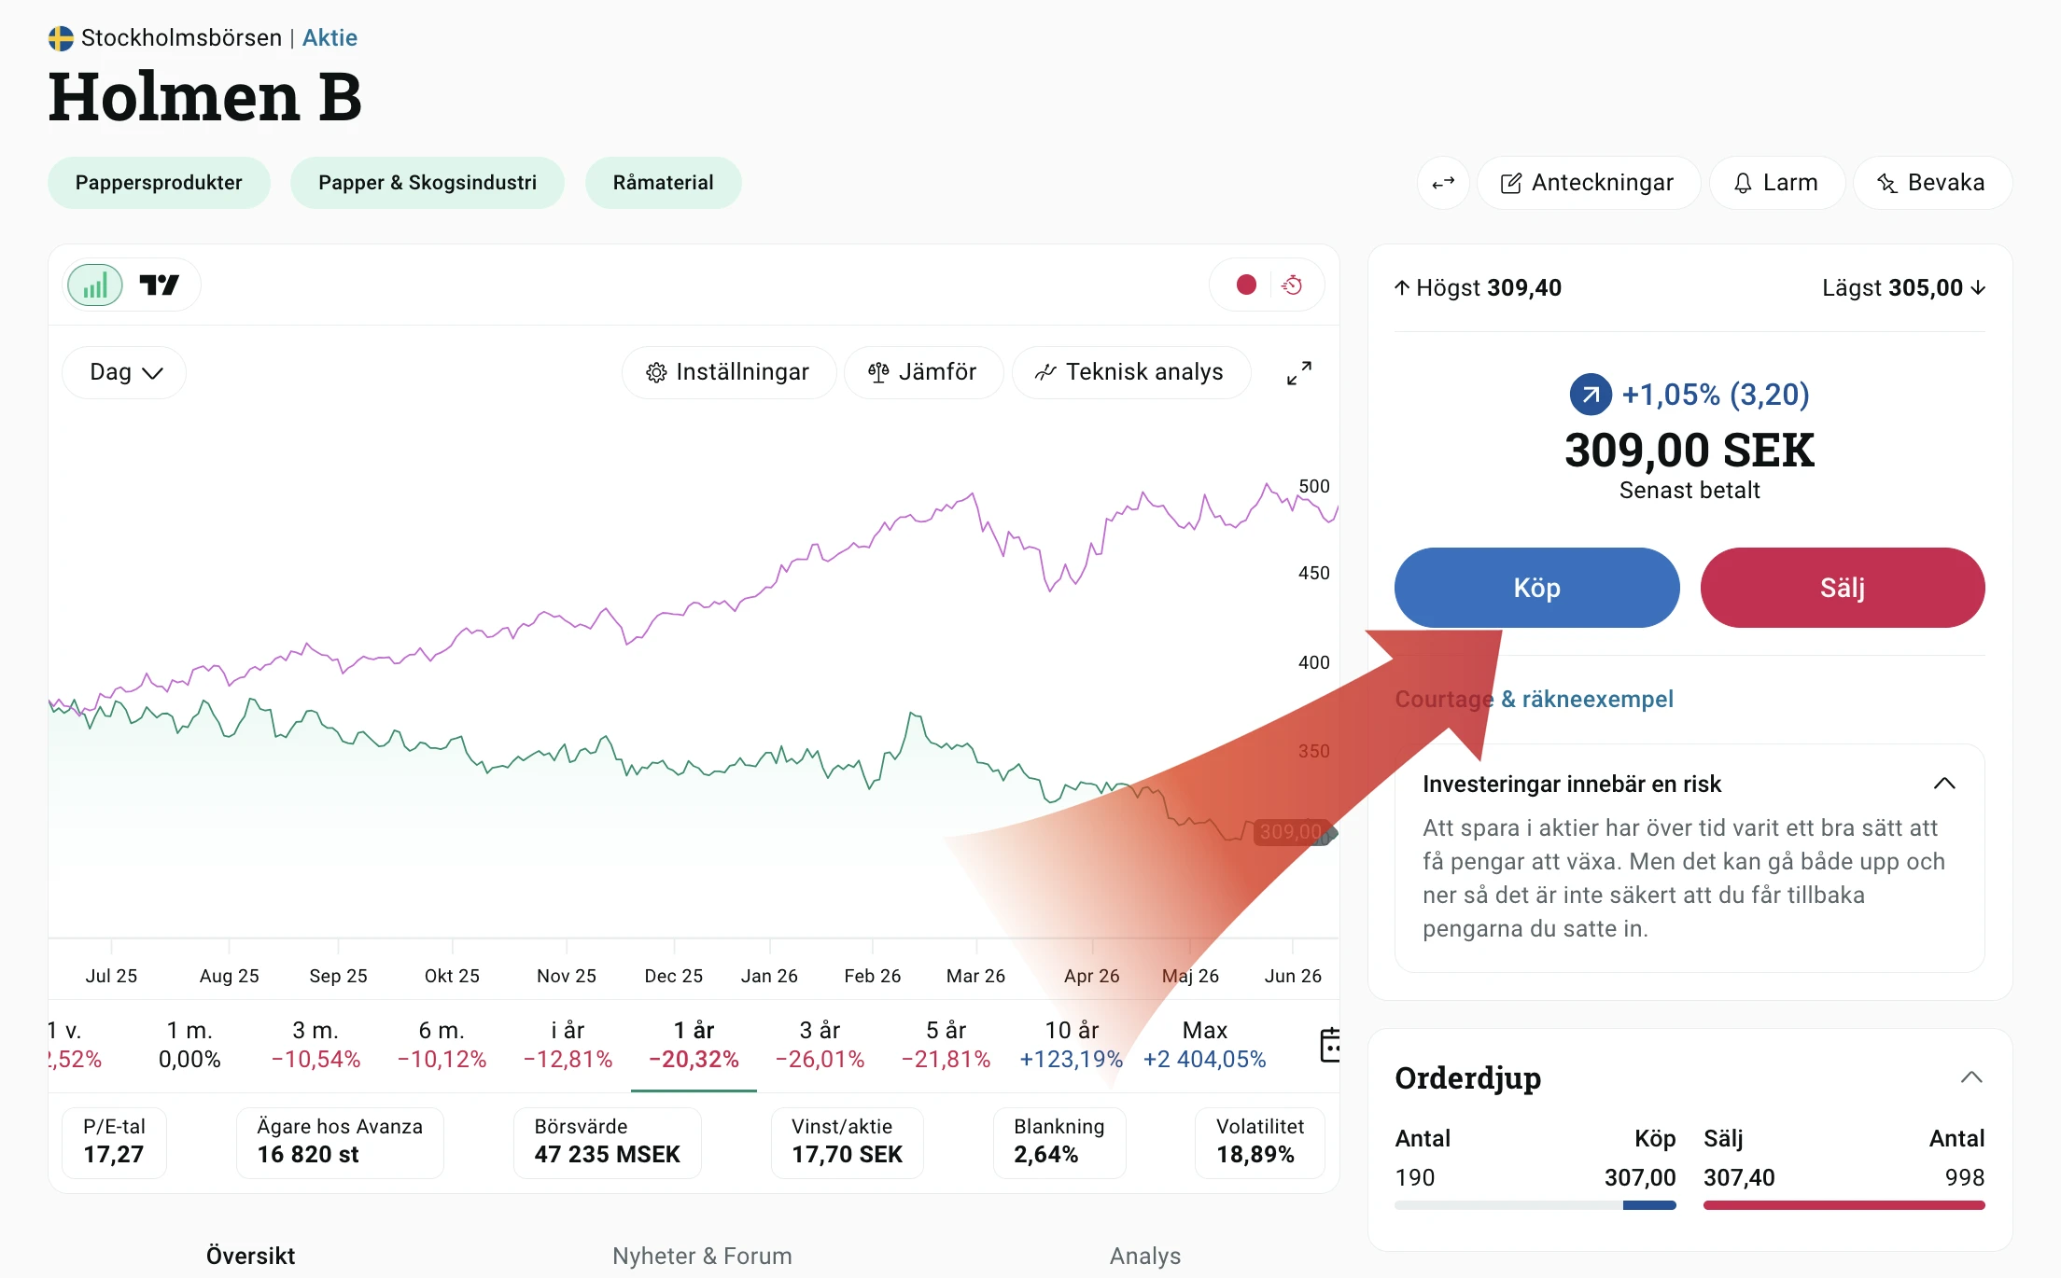Open Anteckningar notes

[x=1588, y=183]
